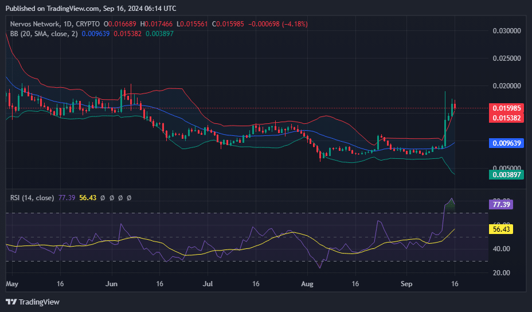Click the purple RSI tag 77.39 on axis
Viewport: 532px width, 312px height.
point(501,204)
